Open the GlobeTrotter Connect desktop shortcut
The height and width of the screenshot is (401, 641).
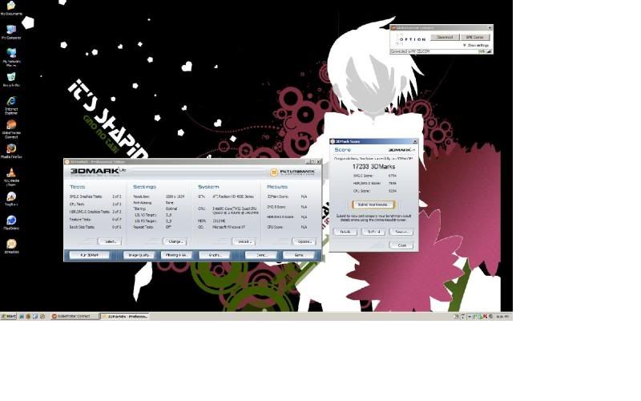(x=11, y=129)
